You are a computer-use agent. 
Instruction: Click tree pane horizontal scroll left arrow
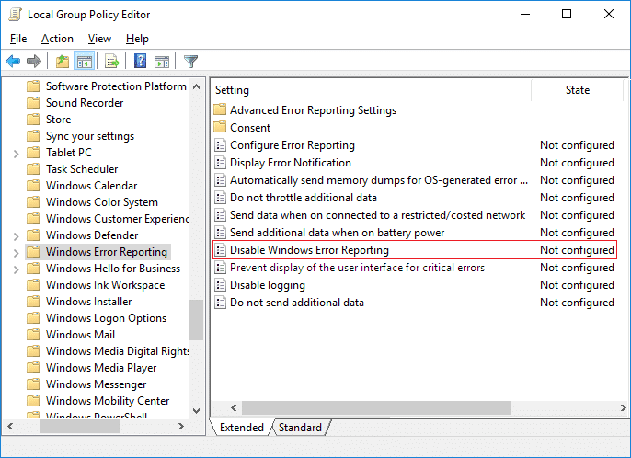click(x=10, y=426)
